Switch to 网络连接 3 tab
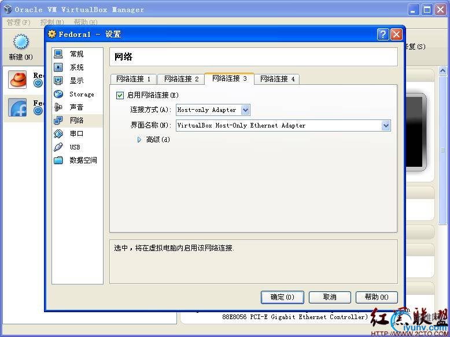This screenshot has height=337, width=450. click(229, 78)
